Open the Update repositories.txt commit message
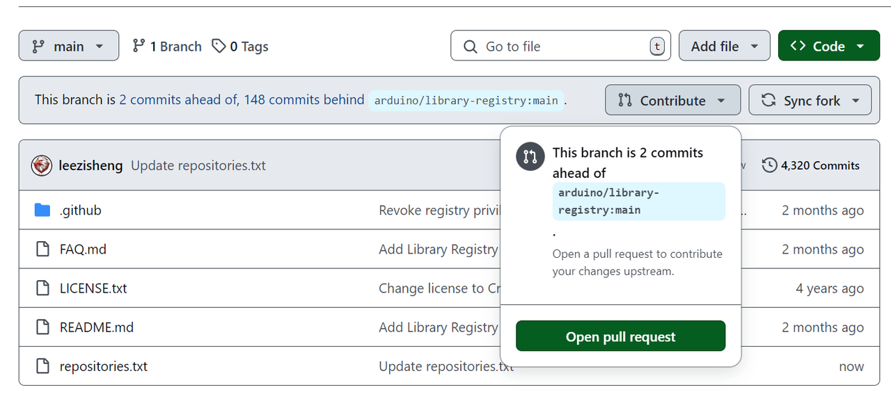 coord(198,165)
